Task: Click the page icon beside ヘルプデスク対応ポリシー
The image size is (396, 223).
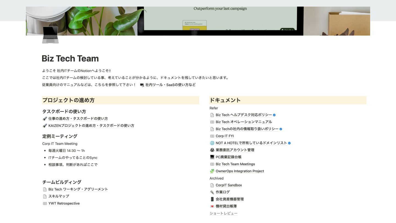Action: pos(212,115)
